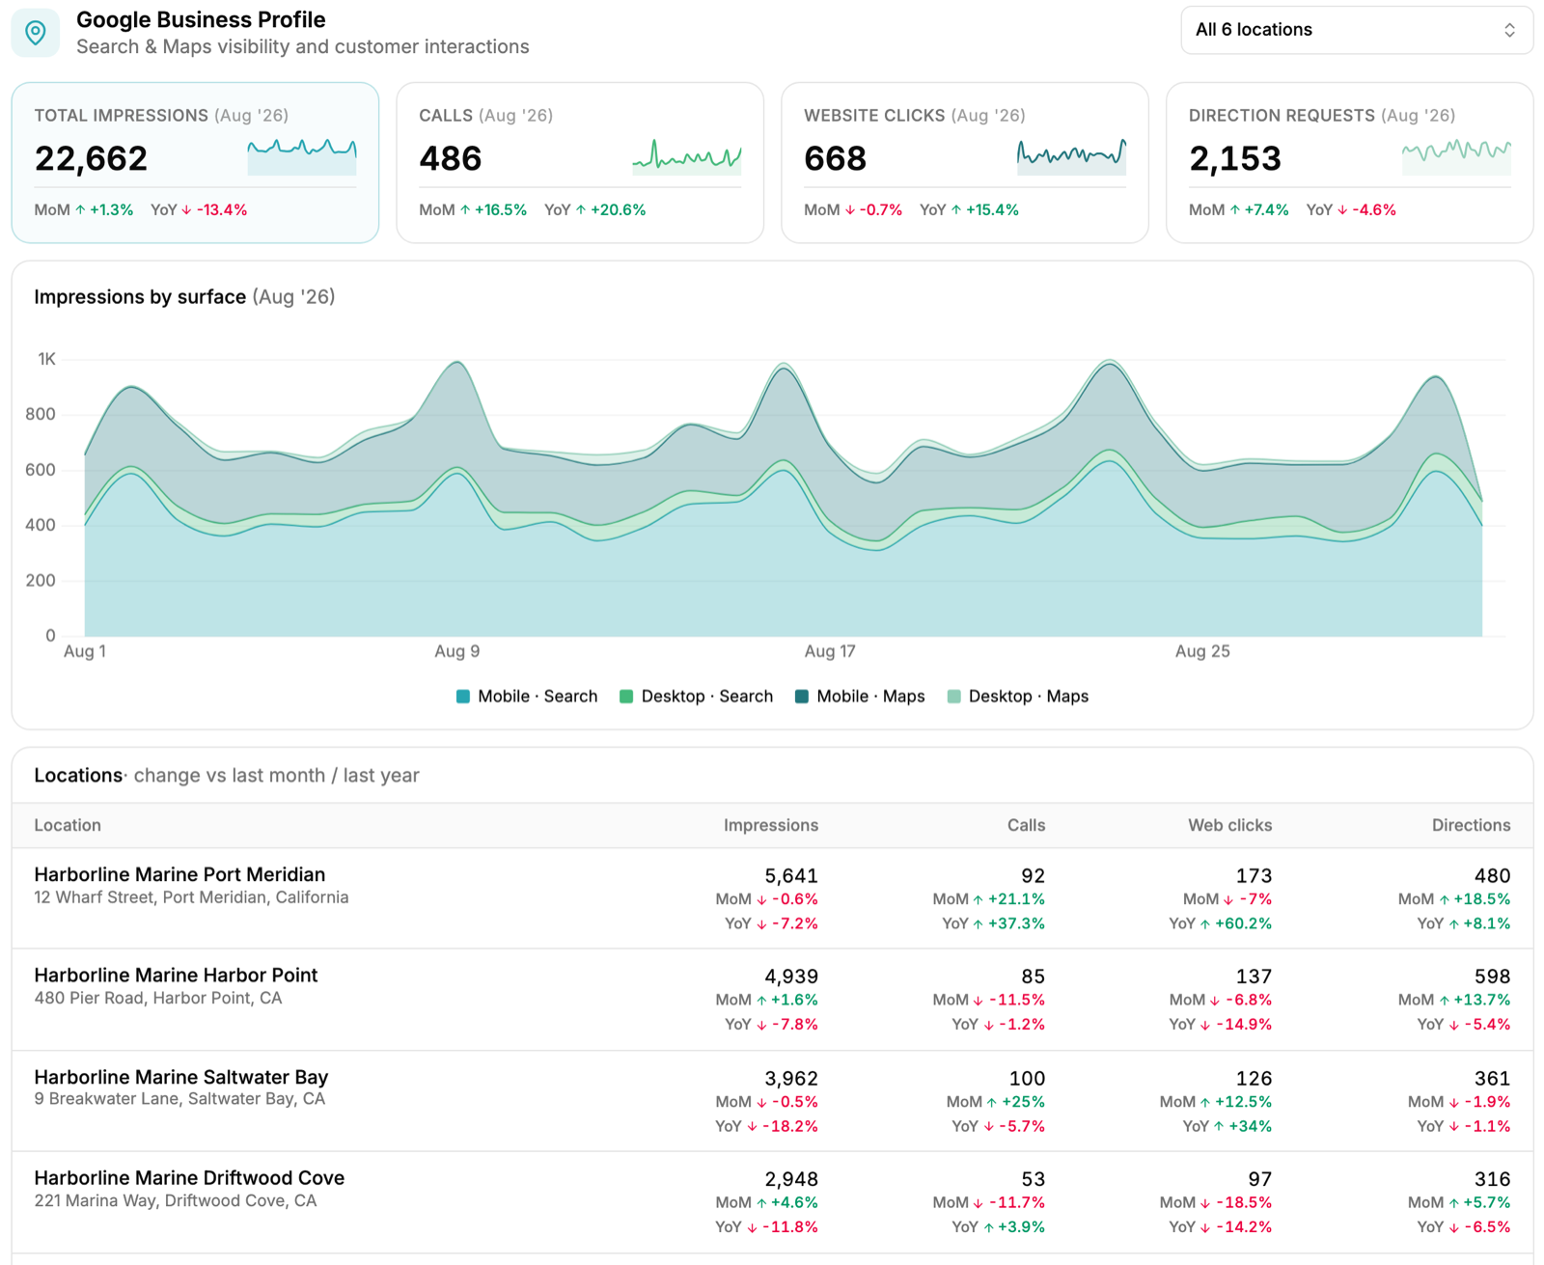Click the 4,939 impressions value
The width and height of the screenshot is (1544, 1265).
[x=791, y=976]
